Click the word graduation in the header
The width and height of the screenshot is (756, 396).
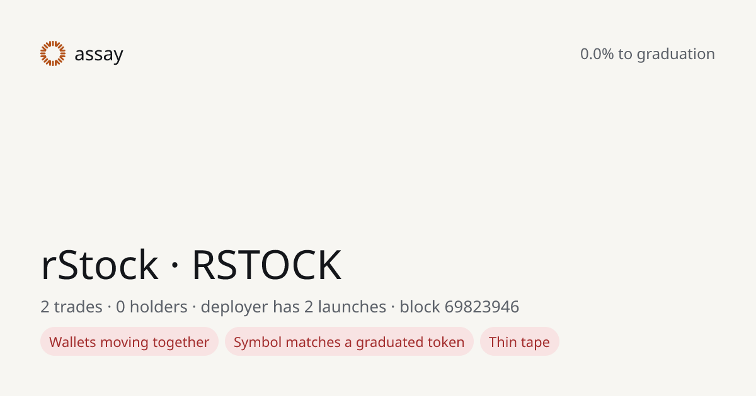tap(676, 55)
